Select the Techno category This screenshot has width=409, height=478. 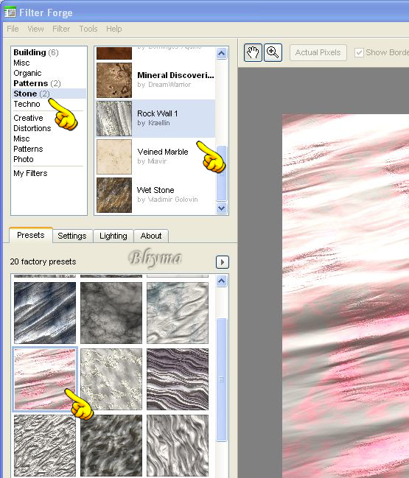pyautogui.click(x=27, y=104)
